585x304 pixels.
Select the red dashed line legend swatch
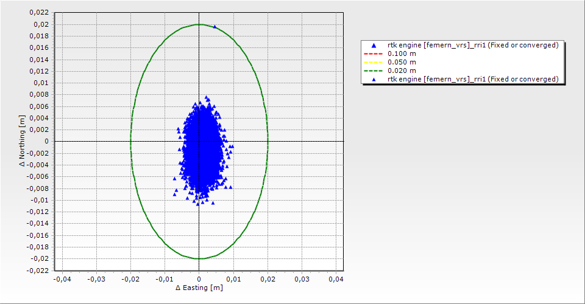pyautogui.click(x=374, y=54)
